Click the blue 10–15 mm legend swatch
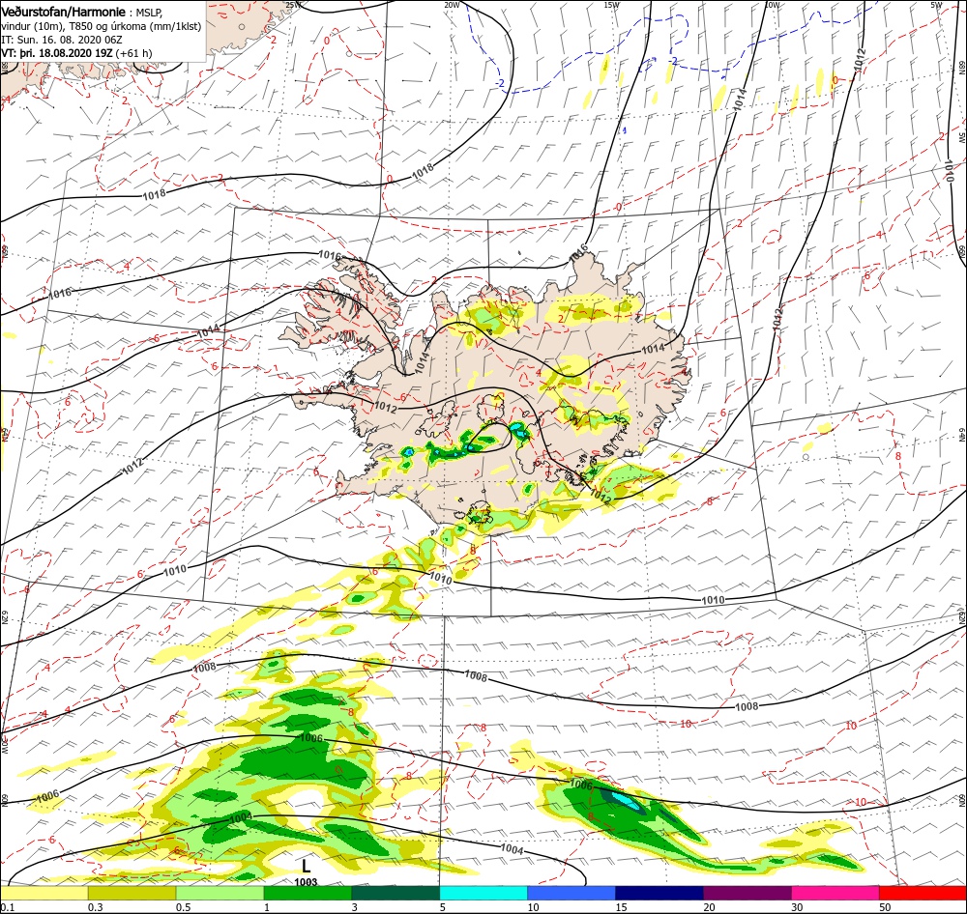The image size is (967, 914). point(571,894)
